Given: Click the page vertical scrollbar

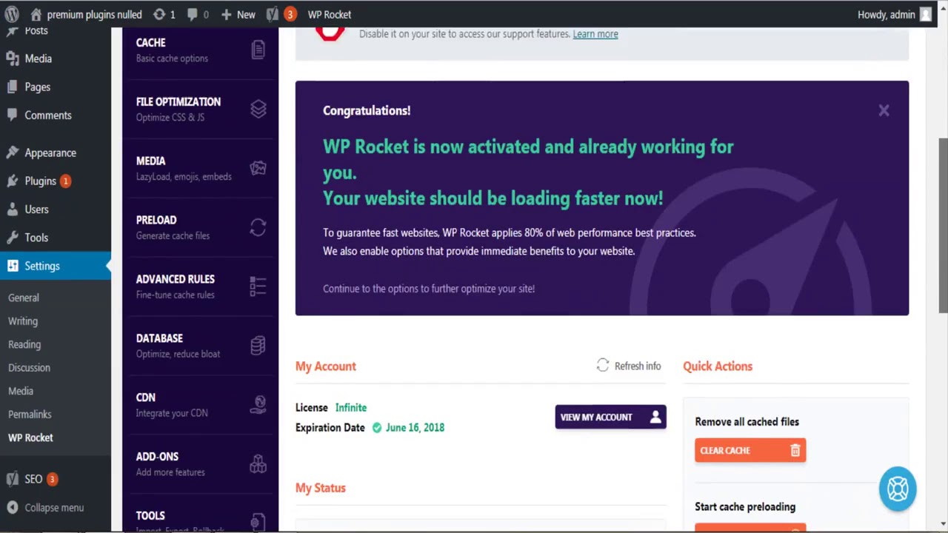Looking at the screenshot, I should point(943,226).
